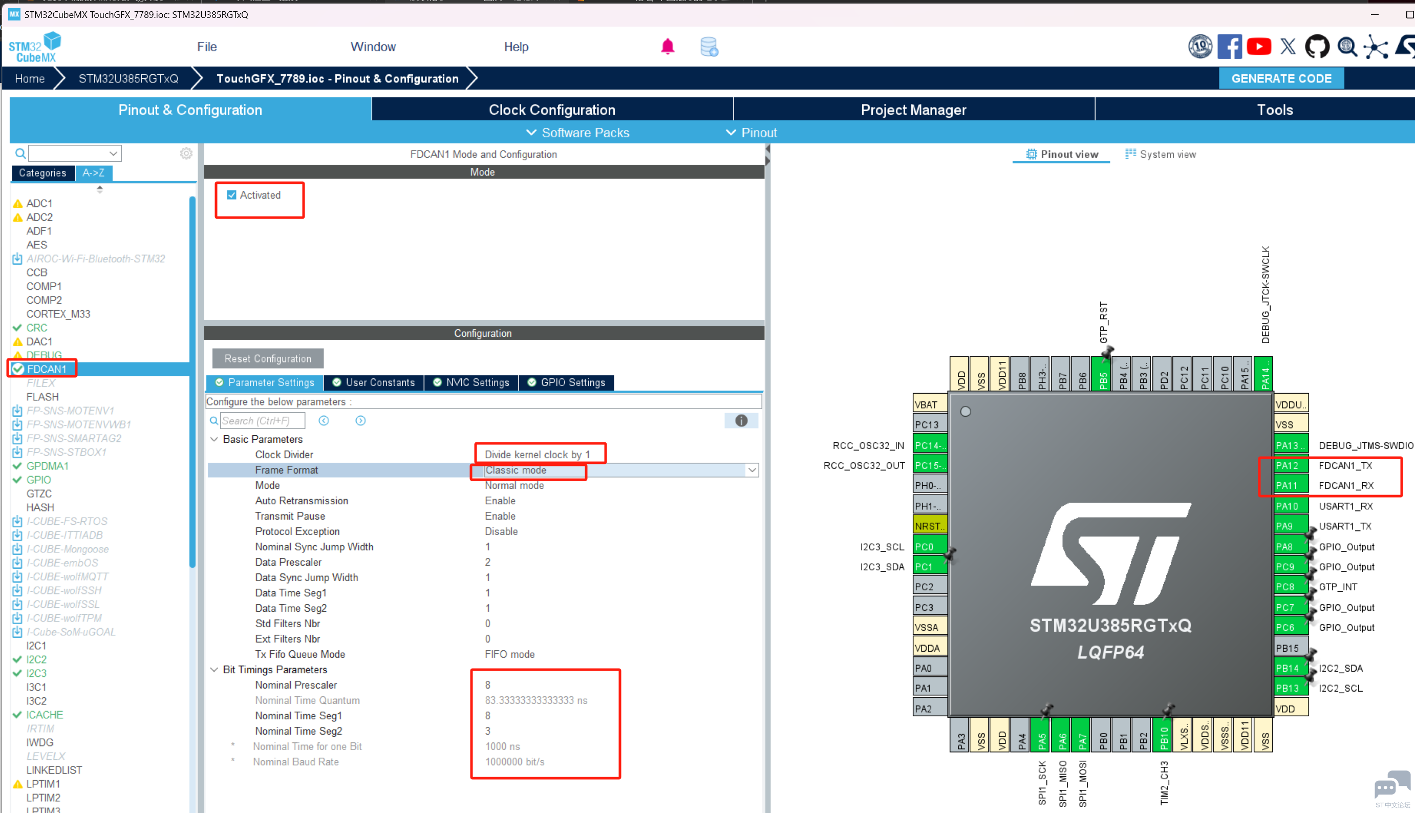Select the Nominal Prescaler value 8
This screenshot has height=813, width=1415.
tap(487, 685)
